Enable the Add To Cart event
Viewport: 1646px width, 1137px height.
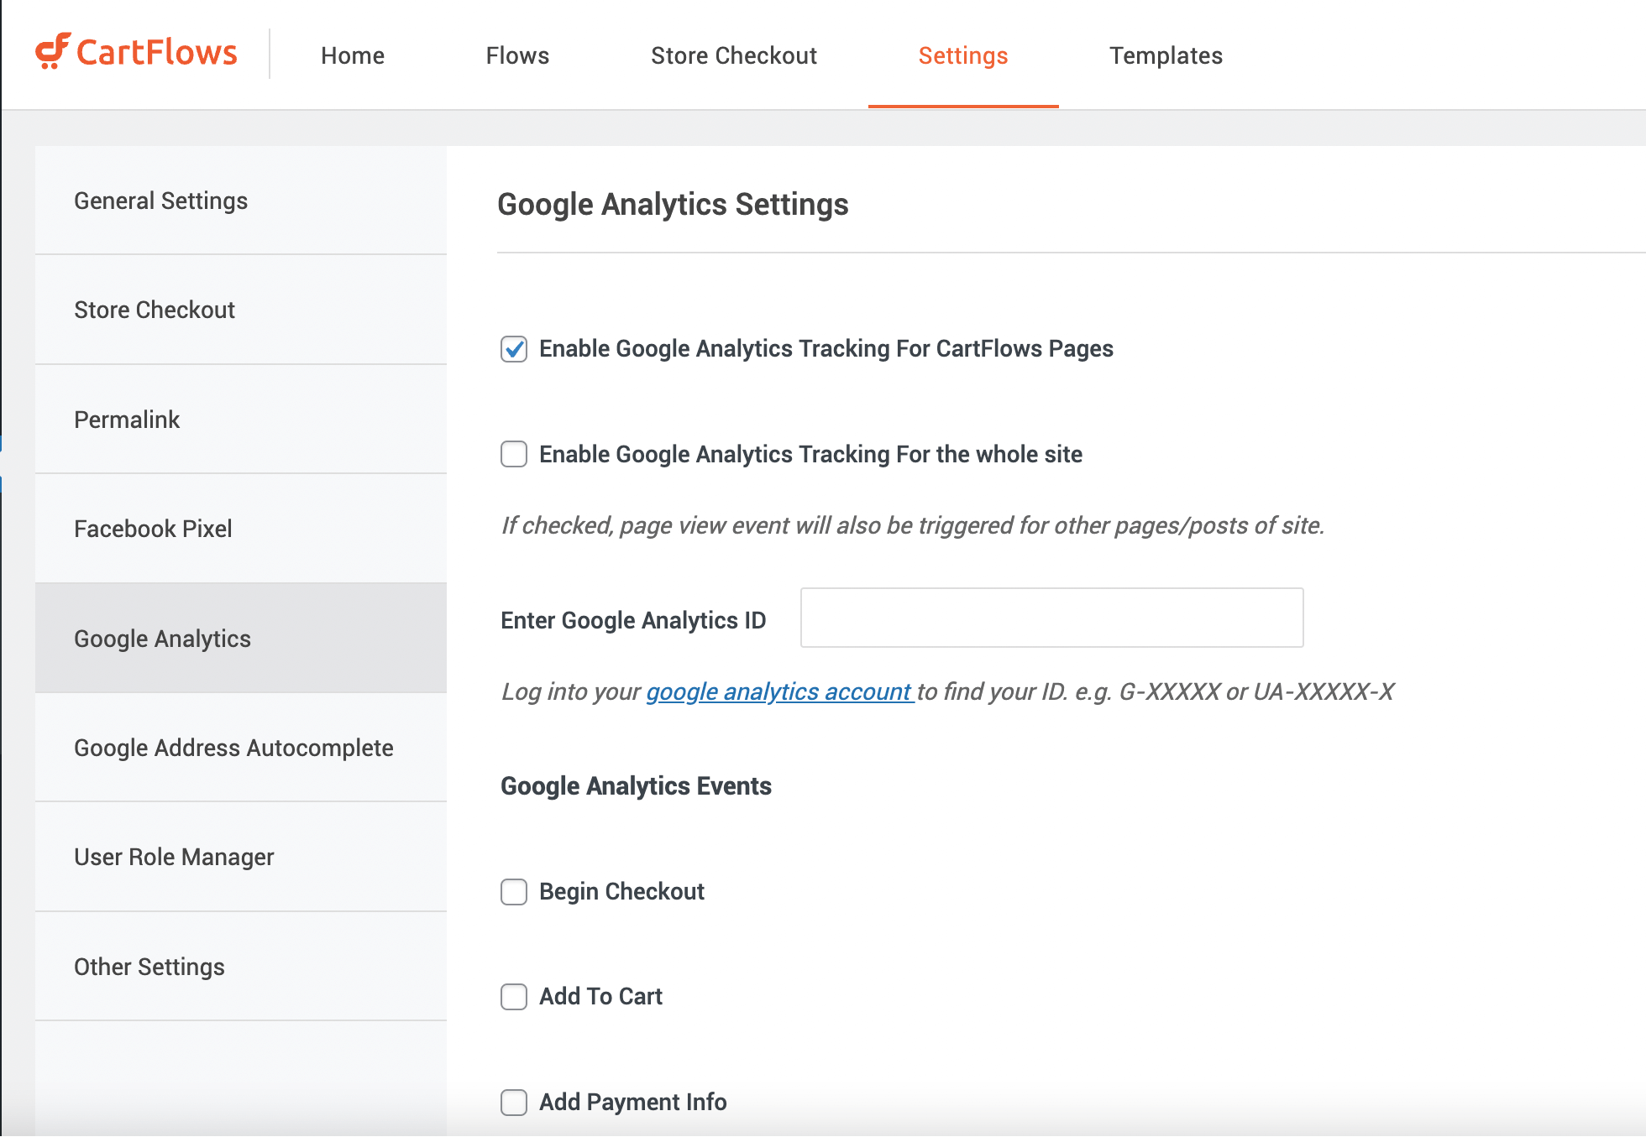pos(514,997)
